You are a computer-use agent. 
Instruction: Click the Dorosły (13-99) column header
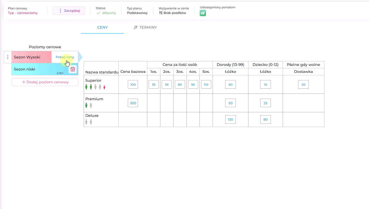pos(230,65)
